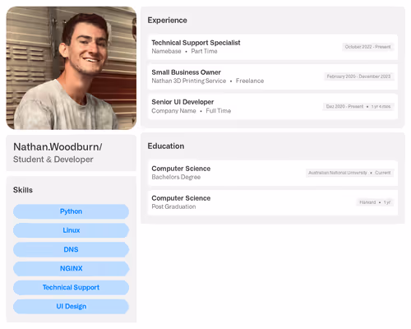The image size is (411, 329).
Task: Click the Education section heading
Action: [166, 146]
